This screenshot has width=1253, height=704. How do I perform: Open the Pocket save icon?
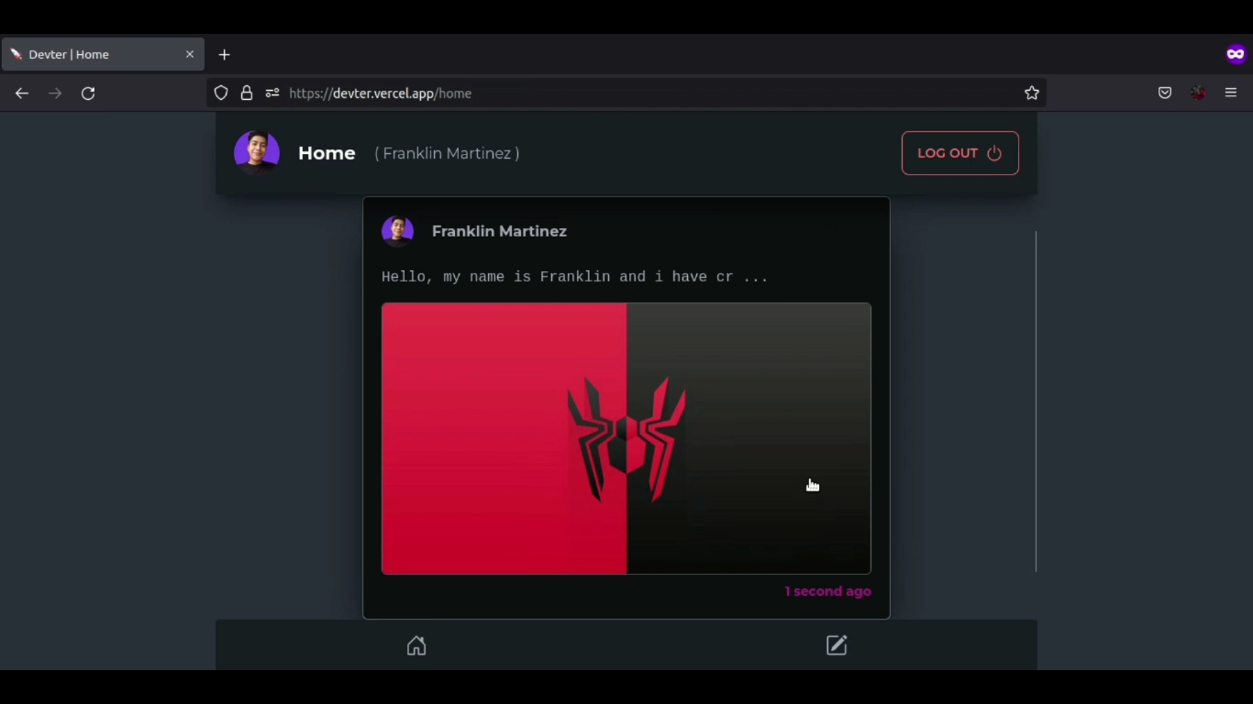pos(1165,93)
